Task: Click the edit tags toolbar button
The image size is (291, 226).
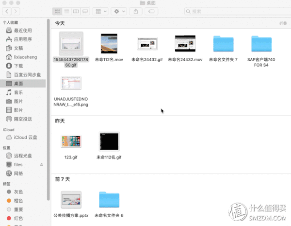Action: point(151,11)
